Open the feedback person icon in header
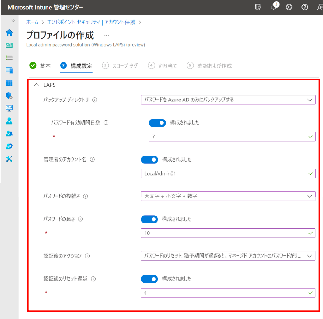This screenshot has height=319, width=323. tap(320, 7)
